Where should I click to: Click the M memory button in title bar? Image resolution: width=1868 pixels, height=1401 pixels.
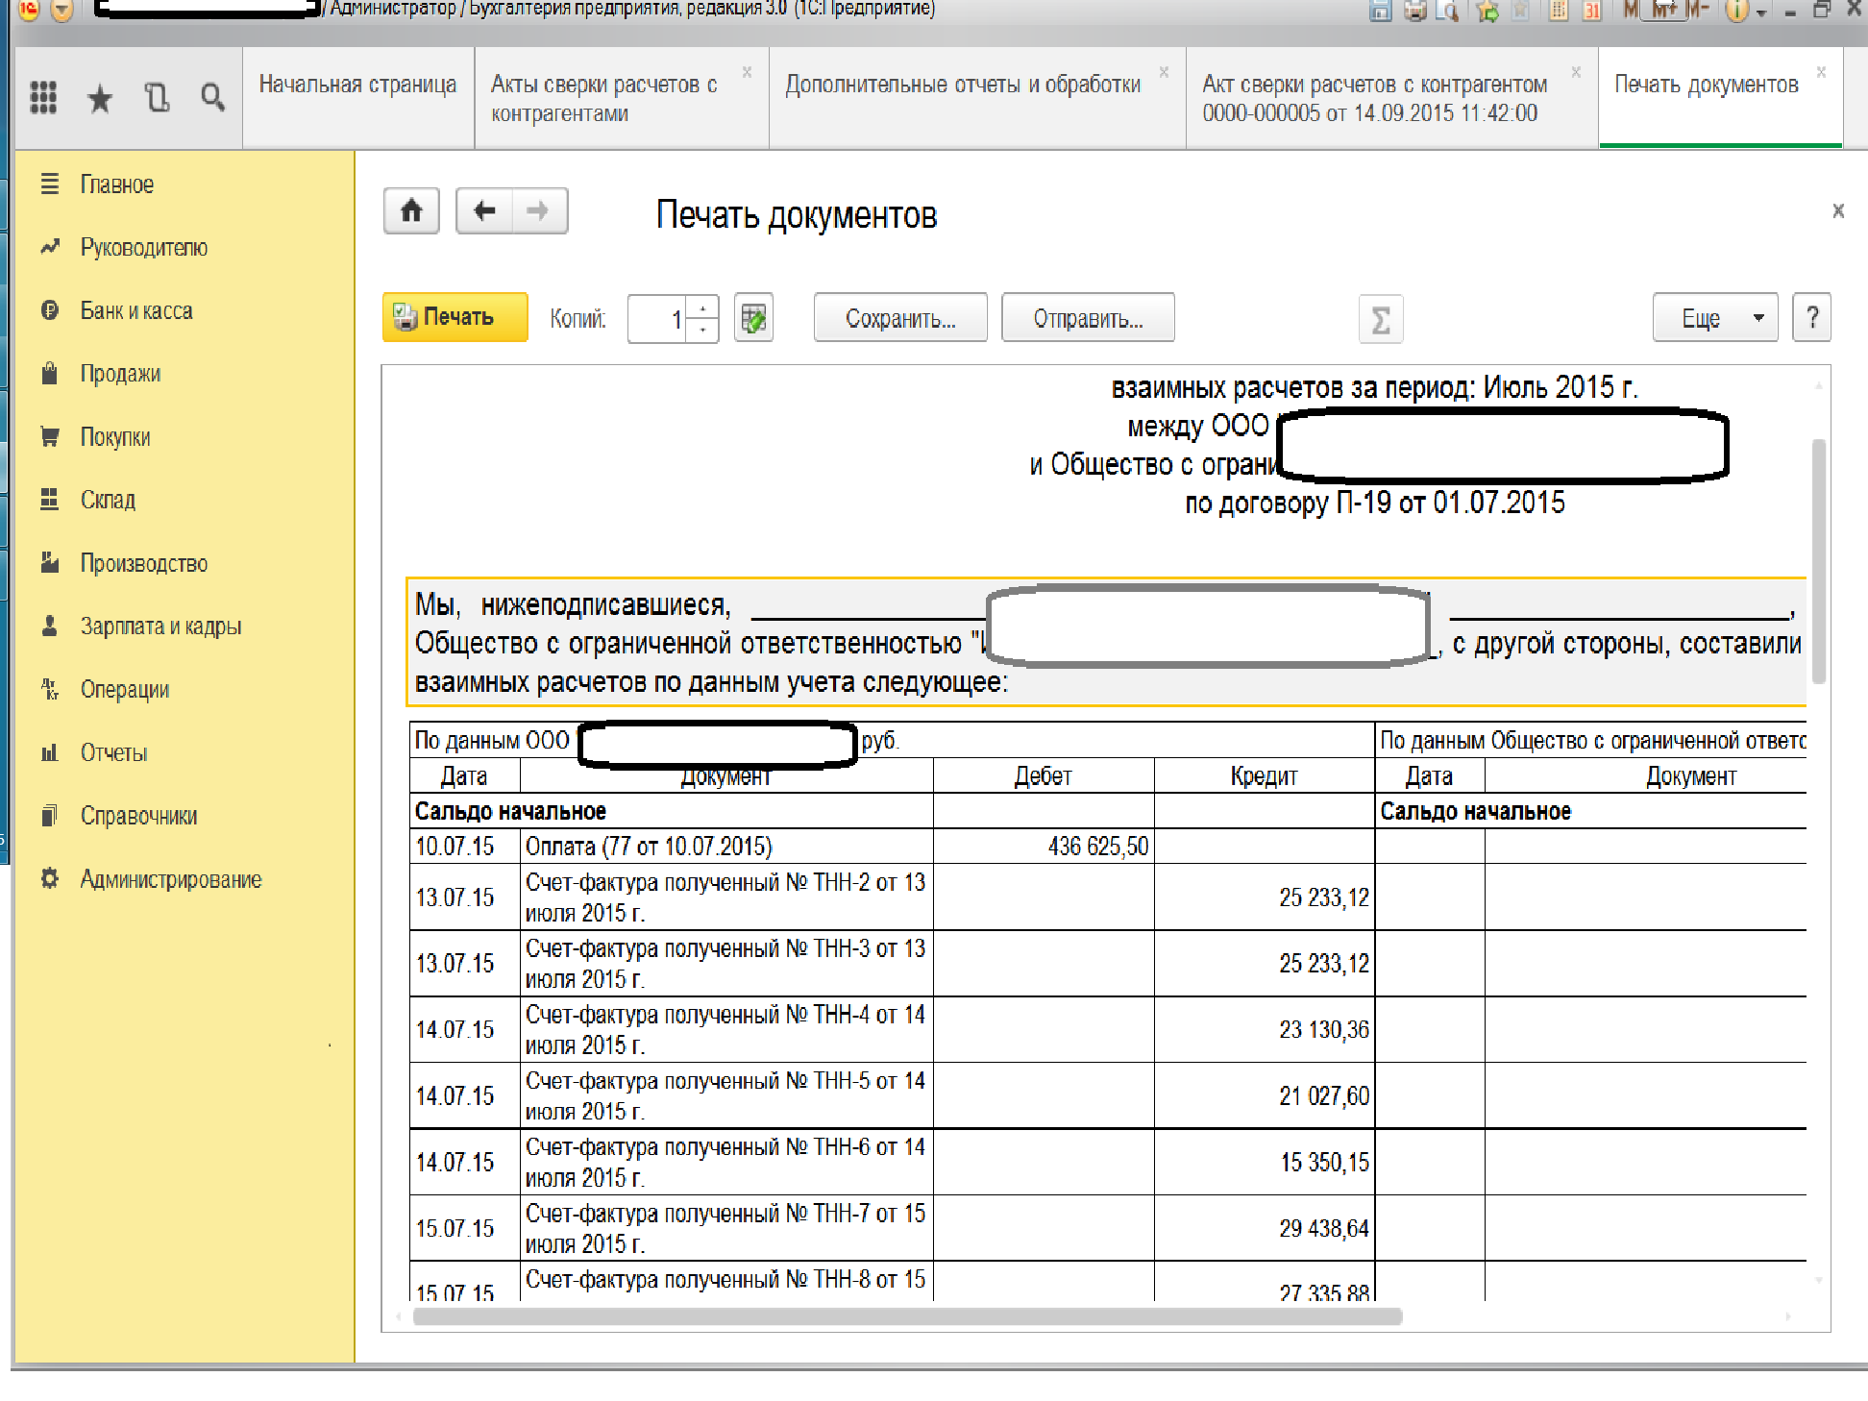[x=1631, y=11]
